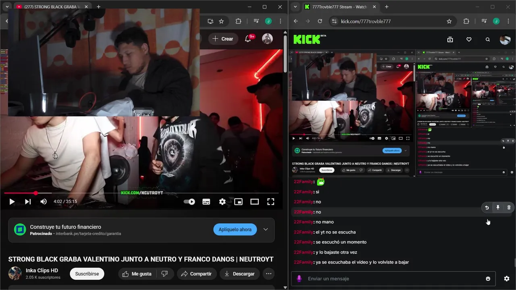Viewport: 516px width, 290px height.
Task: Open Extensions in the Kick window
Action: click(466, 21)
